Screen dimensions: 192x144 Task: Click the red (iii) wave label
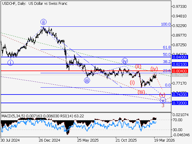pos(141,92)
